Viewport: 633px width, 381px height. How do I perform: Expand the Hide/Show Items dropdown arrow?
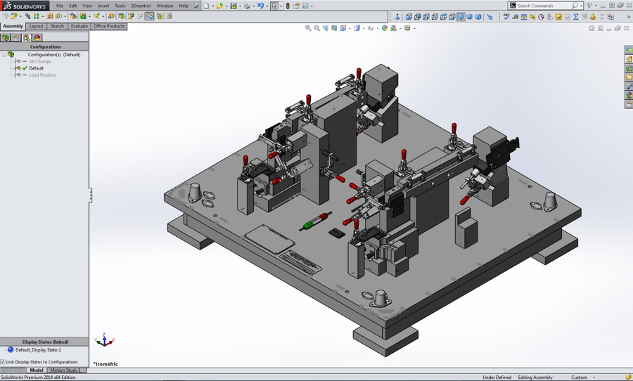click(377, 28)
